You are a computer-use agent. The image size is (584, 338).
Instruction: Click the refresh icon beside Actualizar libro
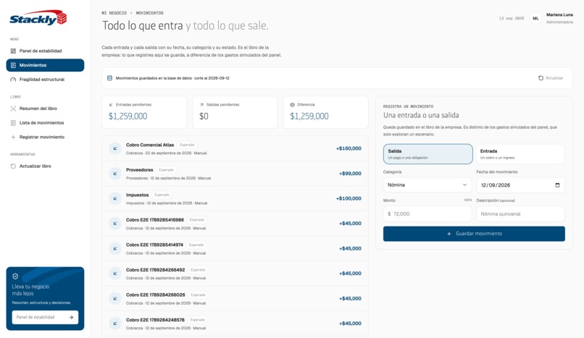[13, 166]
